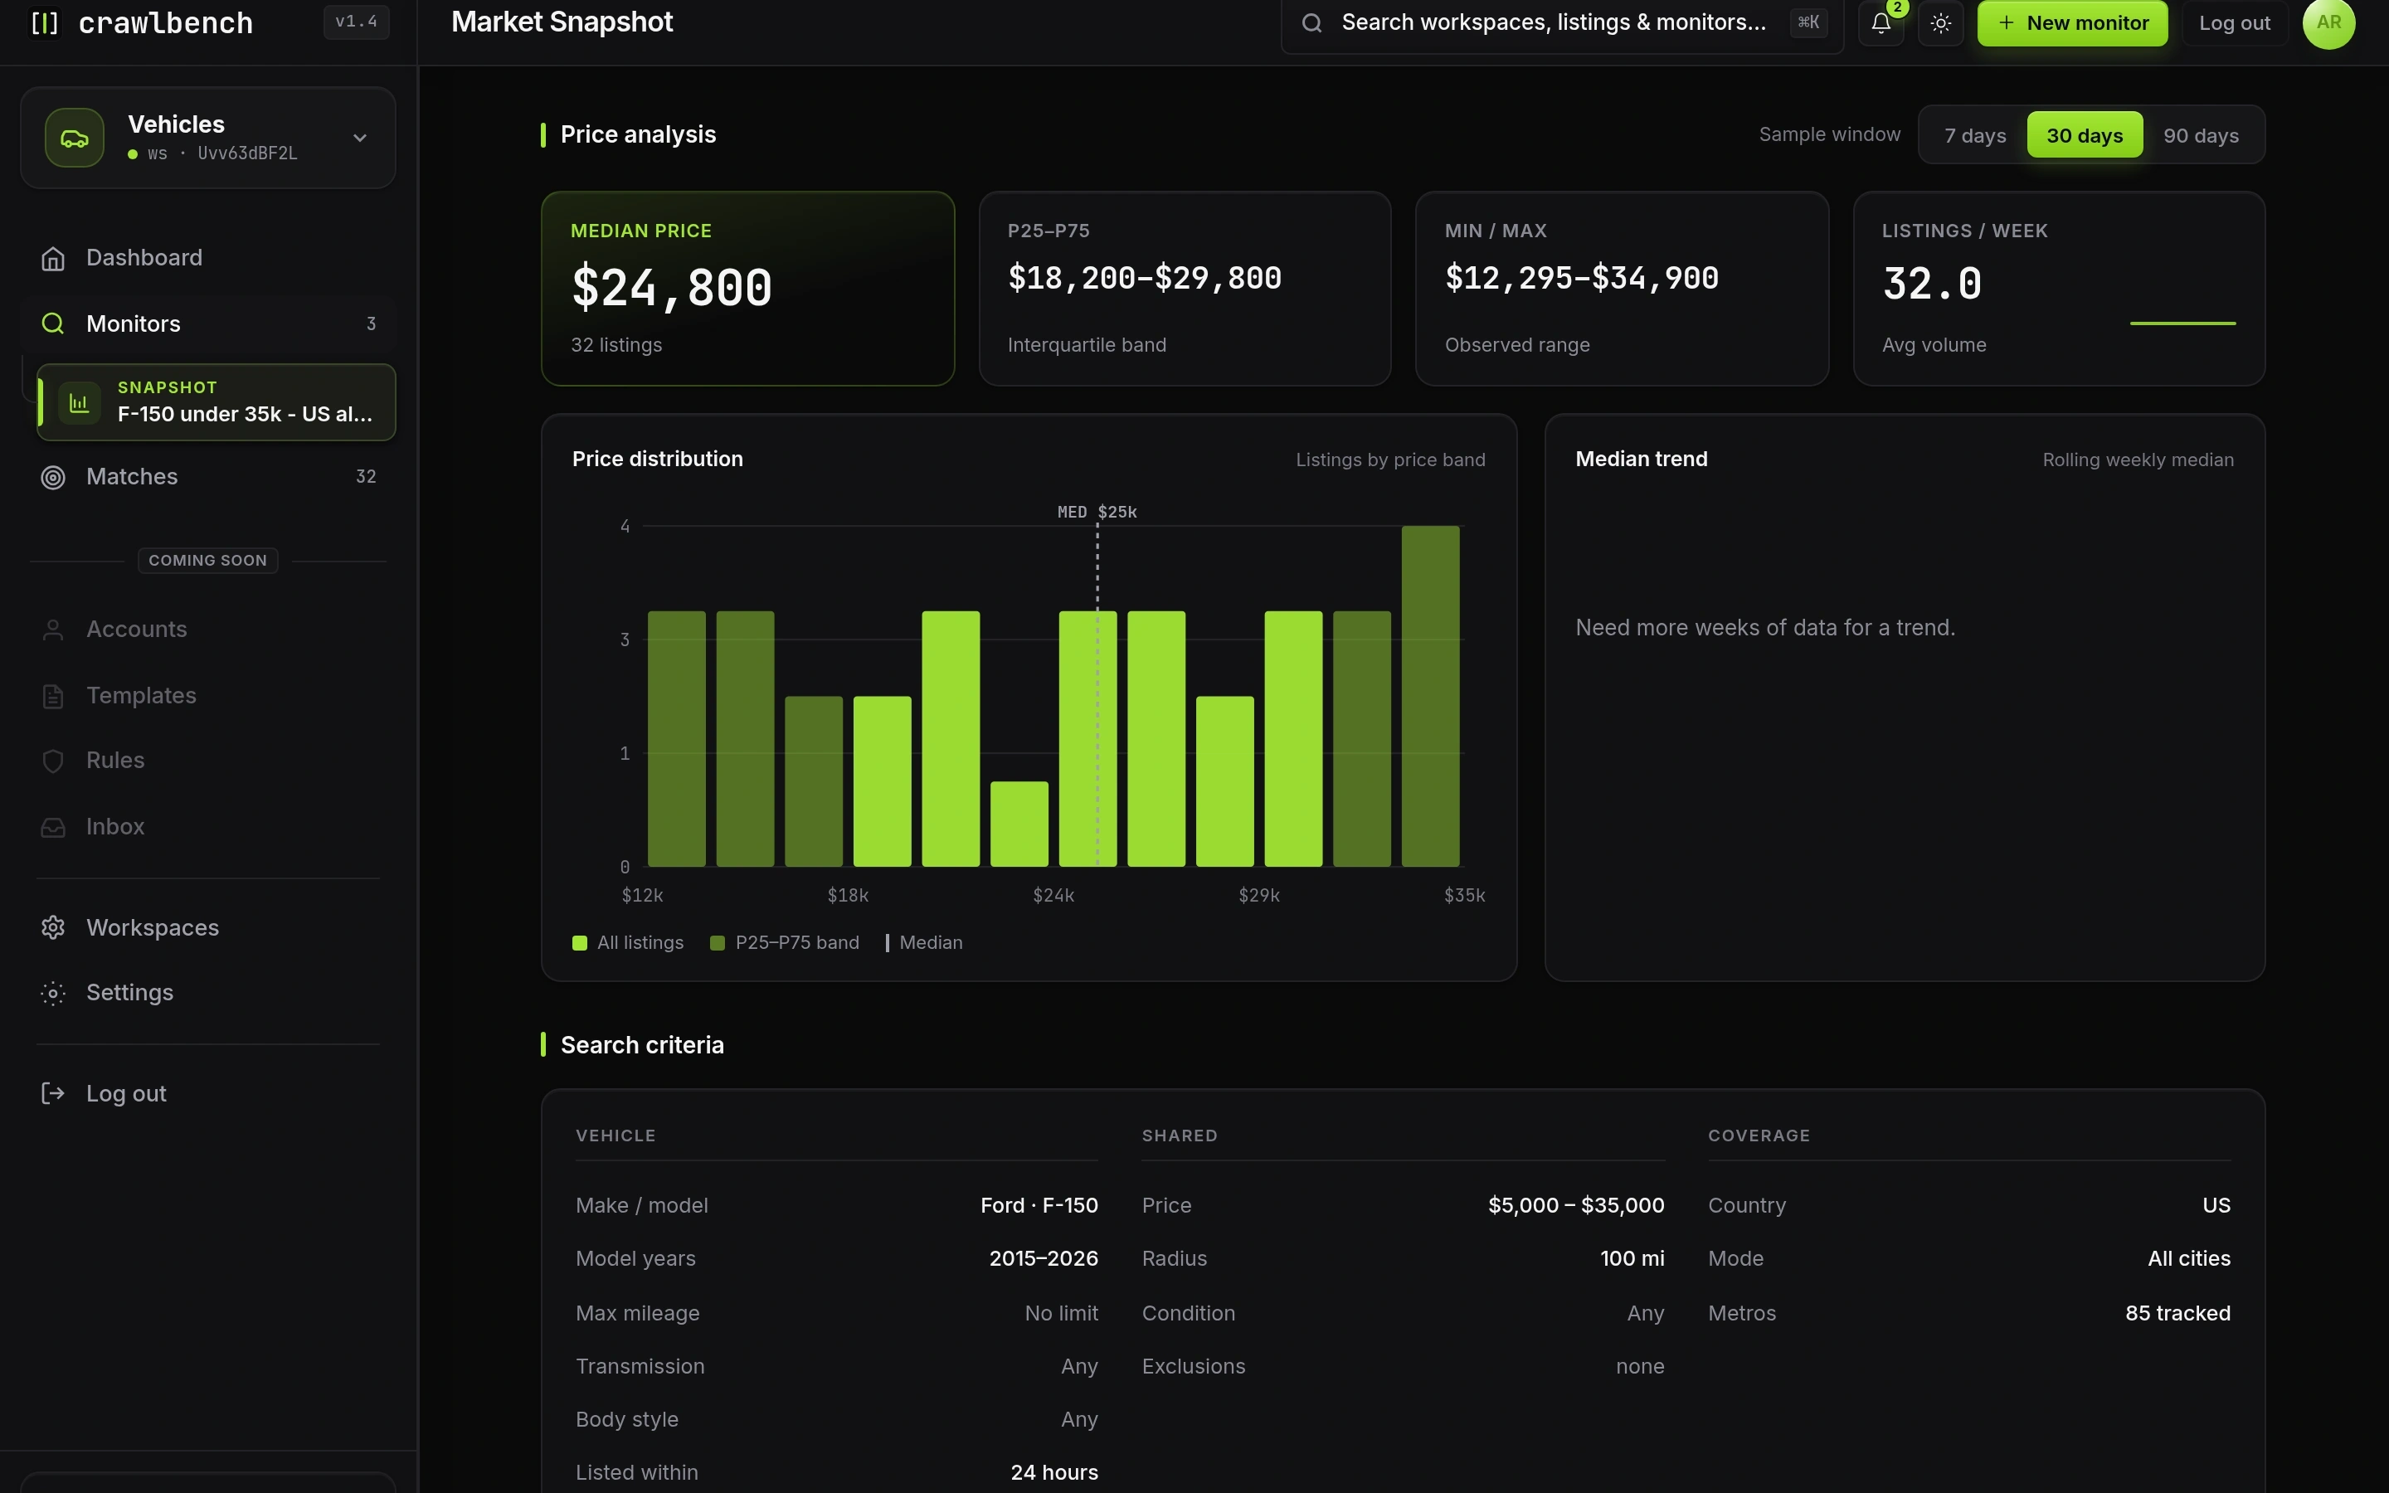Click Log out in the top bar

[2234, 22]
